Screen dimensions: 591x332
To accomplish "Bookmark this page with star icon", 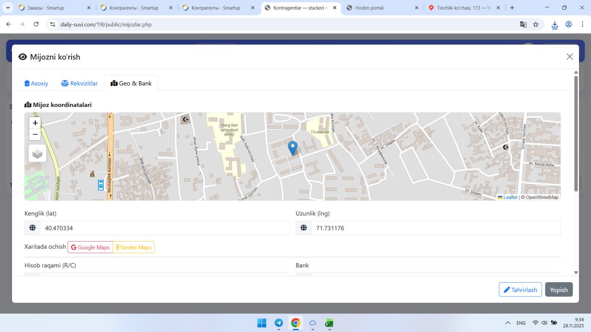I will click(x=536, y=24).
